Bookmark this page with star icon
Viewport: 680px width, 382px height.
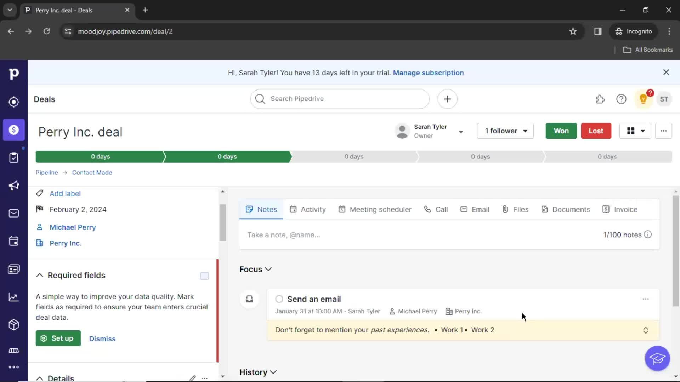[573, 31]
